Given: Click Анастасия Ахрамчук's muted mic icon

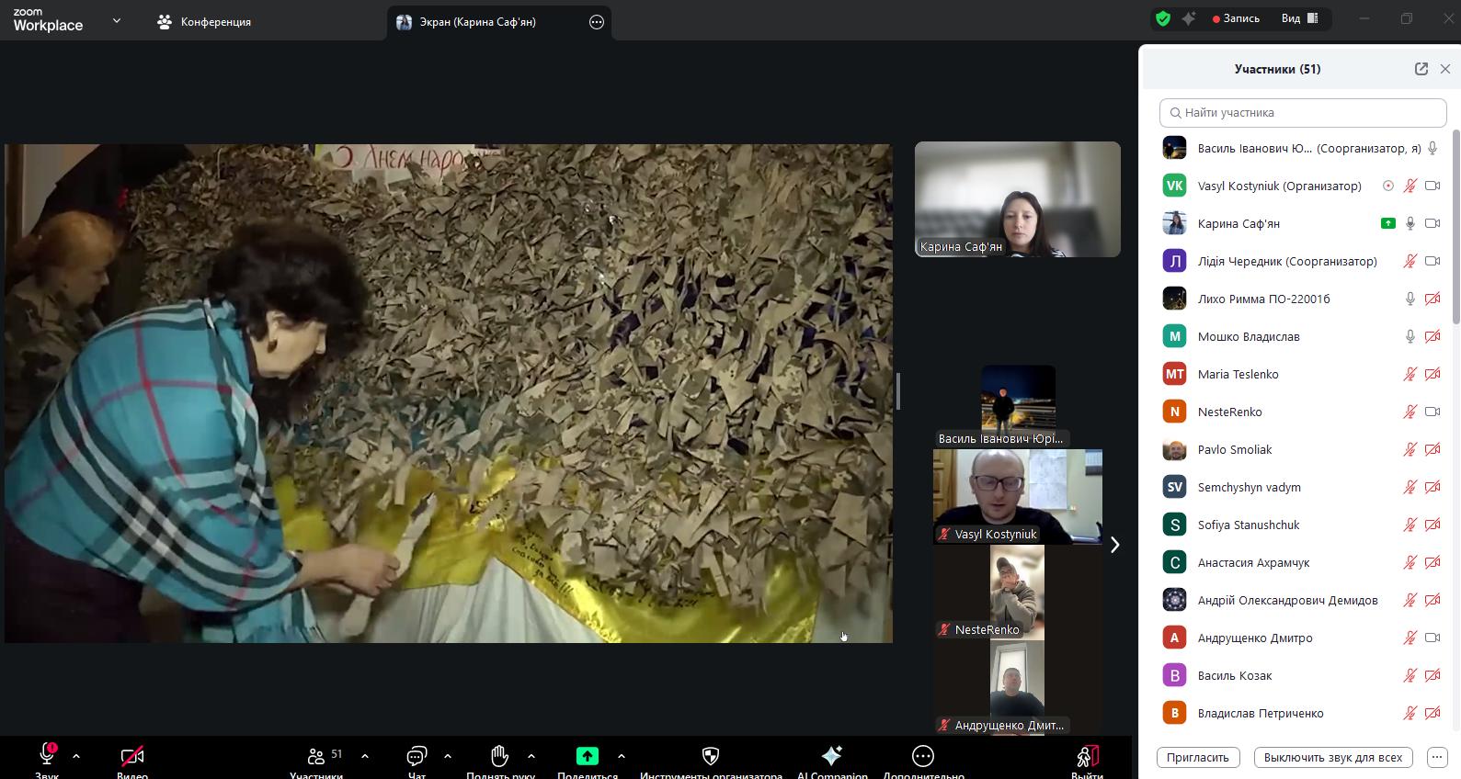Looking at the screenshot, I should coord(1410,562).
